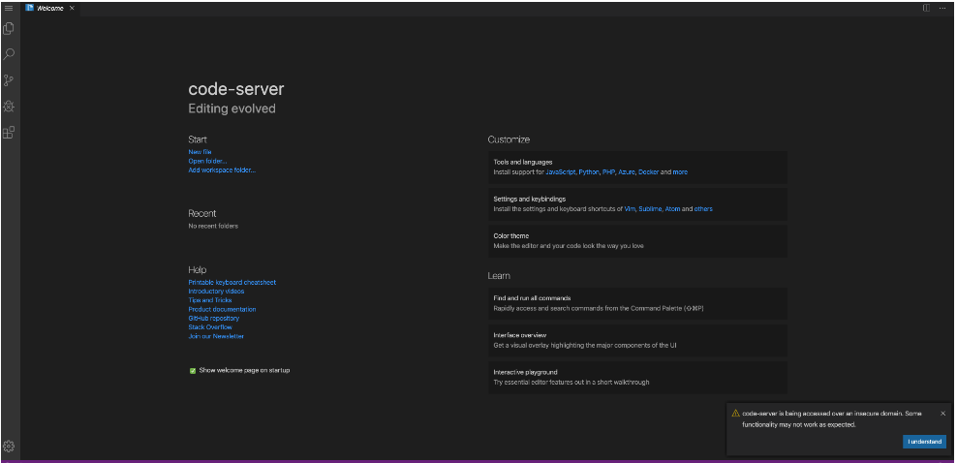Image resolution: width=957 pixels, height=463 pixels.
Task: Open the Tips and Tricks link
Action: tap(210, 300)
